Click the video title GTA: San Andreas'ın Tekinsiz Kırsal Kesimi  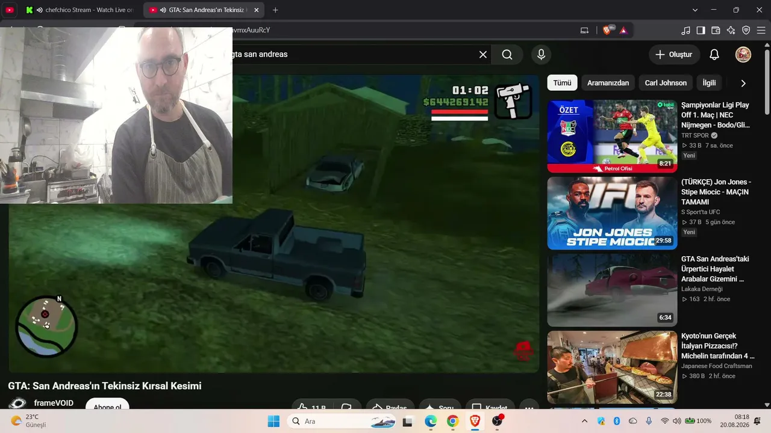pos(105,386)
